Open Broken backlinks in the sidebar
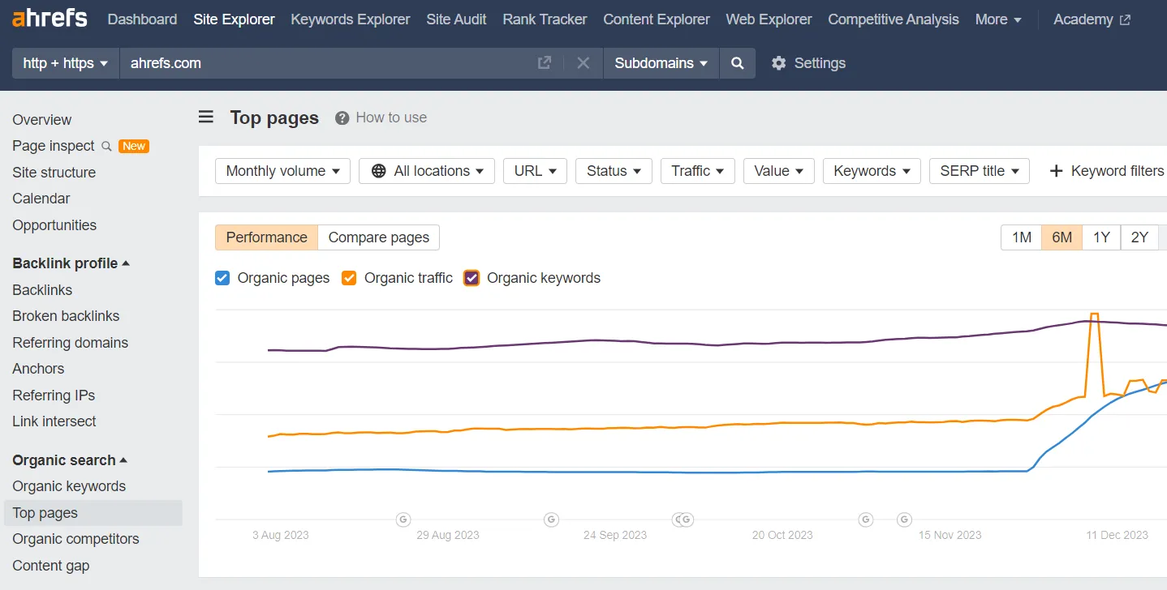This screenshot has height=590, width=1167. tap(66, 316)
